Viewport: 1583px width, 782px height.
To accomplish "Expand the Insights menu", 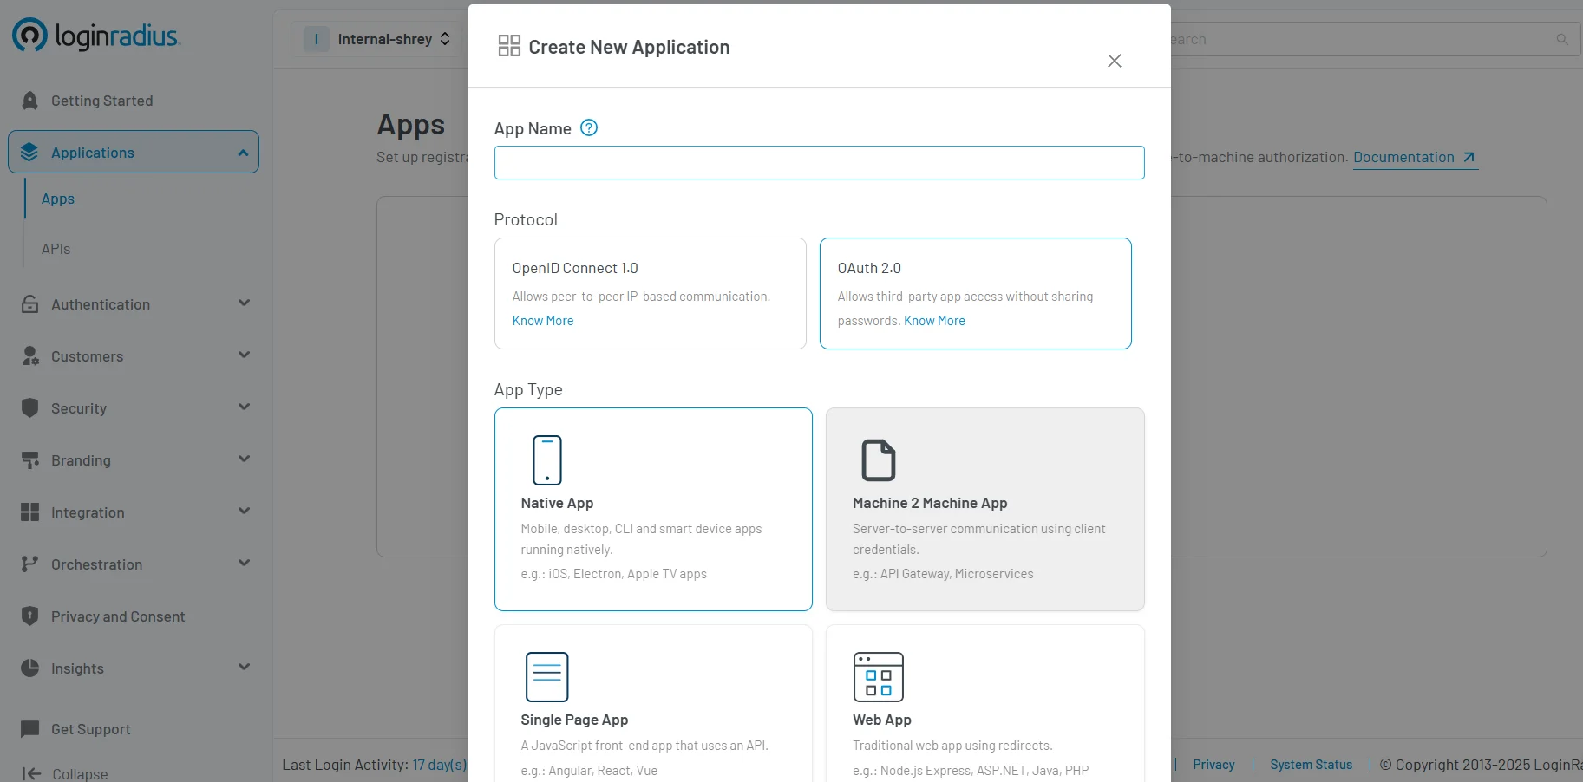I will 244,668.
